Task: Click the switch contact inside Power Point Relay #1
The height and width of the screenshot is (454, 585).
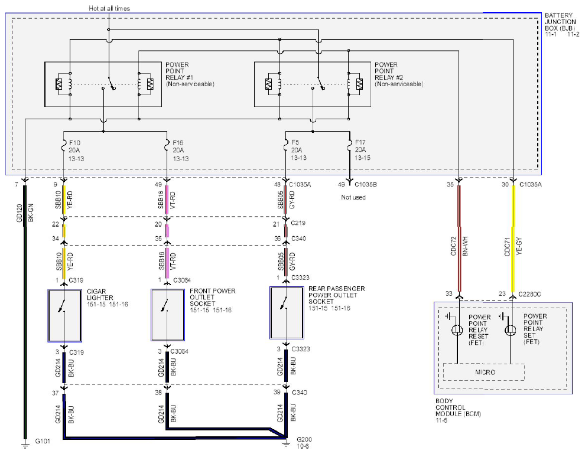Action: (111, 83)
